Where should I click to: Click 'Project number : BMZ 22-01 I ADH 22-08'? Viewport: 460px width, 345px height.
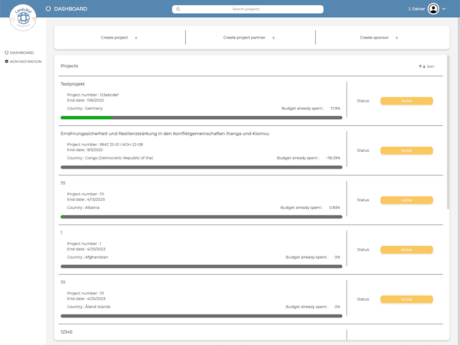105,144
